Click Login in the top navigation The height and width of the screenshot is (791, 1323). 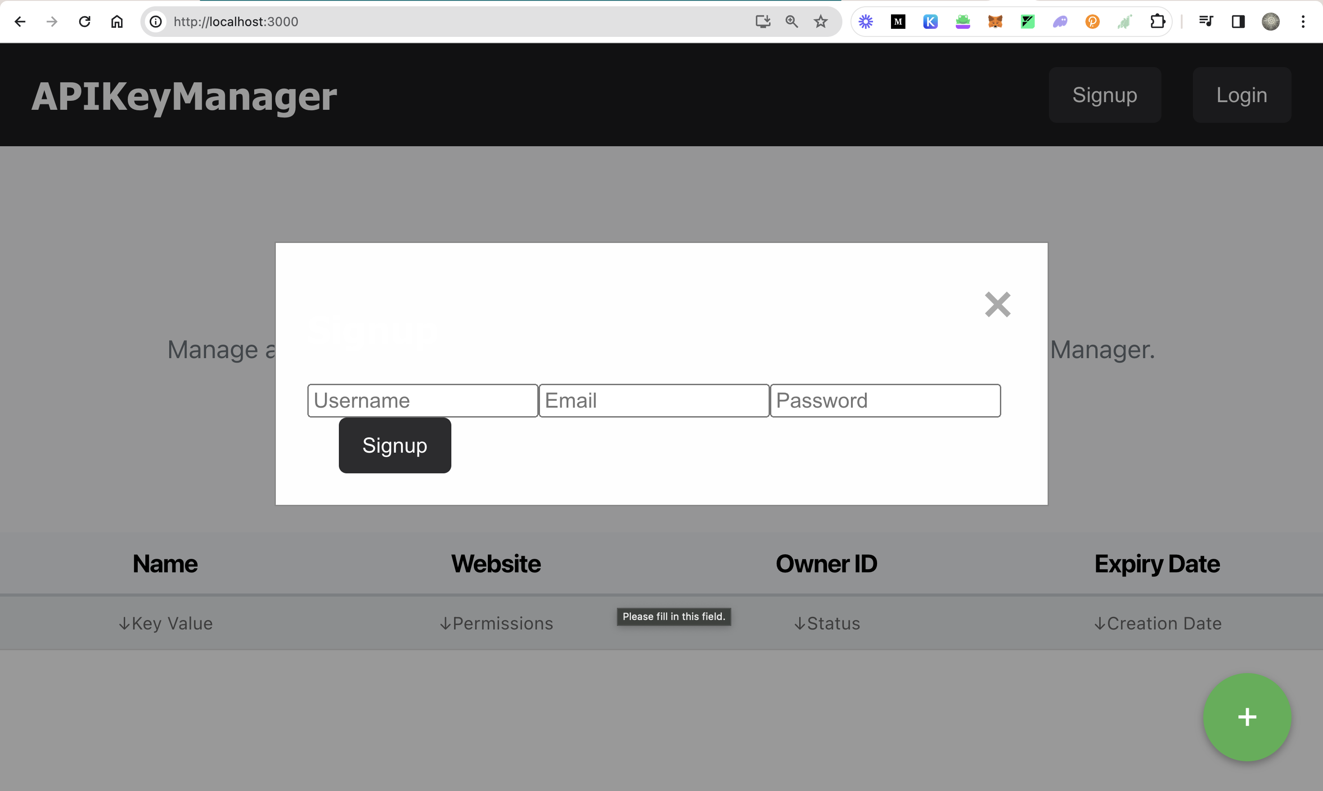1242,95
